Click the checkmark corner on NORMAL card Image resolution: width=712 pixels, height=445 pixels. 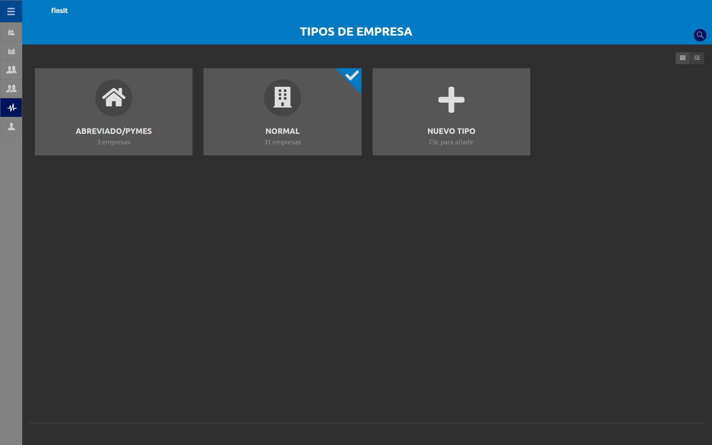click(x=352, y=76)
